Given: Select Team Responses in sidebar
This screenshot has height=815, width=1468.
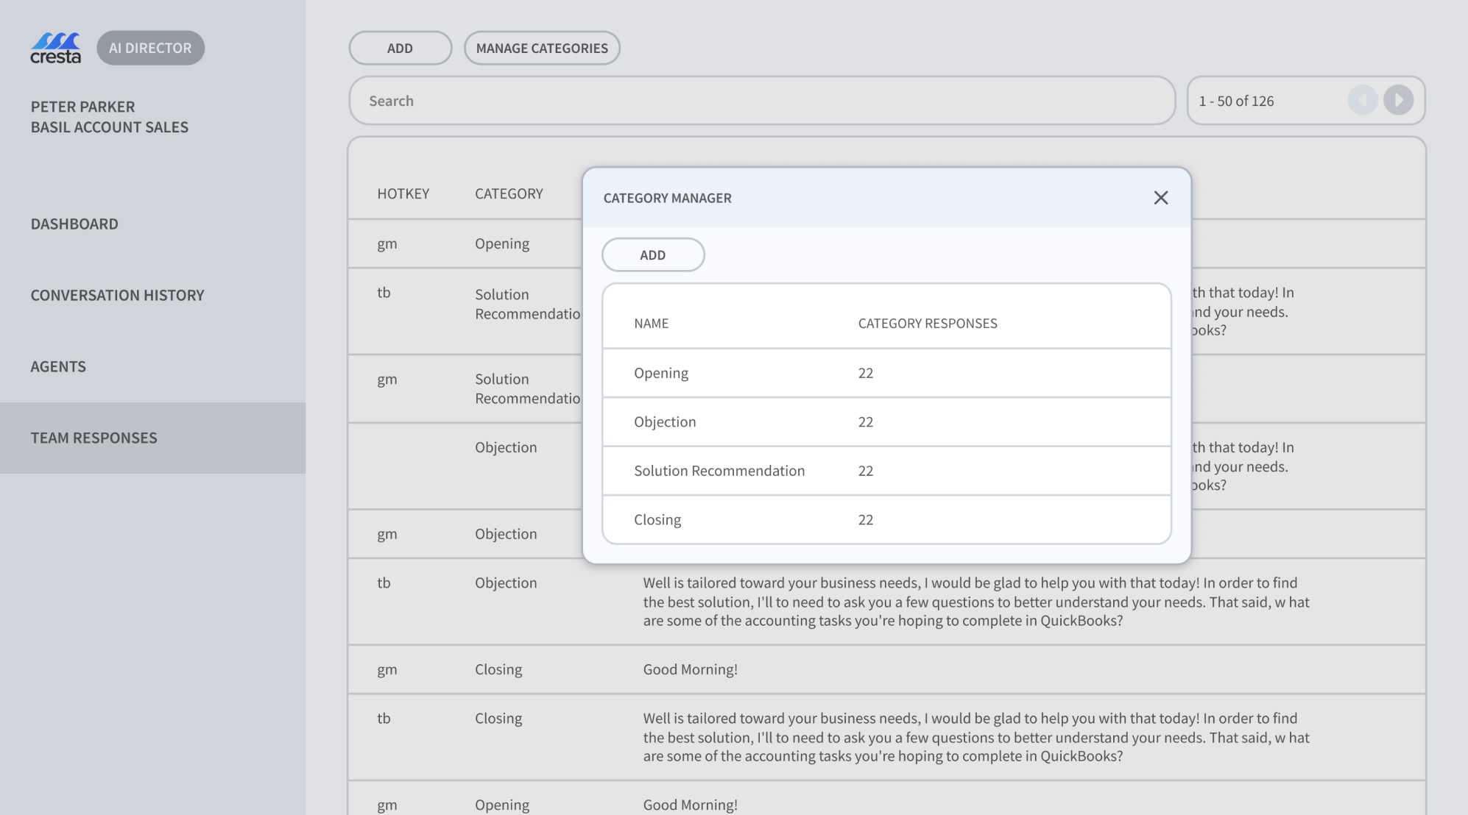Looking at the screenshot, I should [x=93, y=438].
